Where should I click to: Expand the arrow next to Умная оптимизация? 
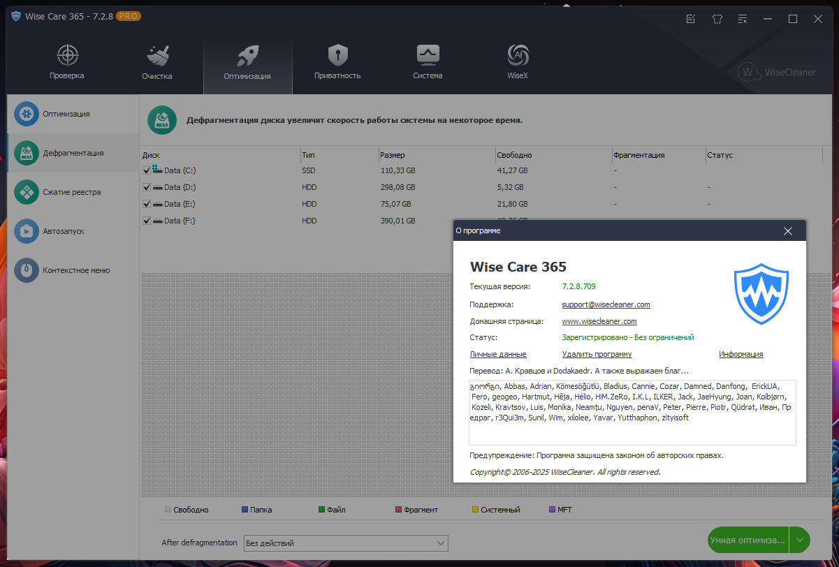[800, 540]
